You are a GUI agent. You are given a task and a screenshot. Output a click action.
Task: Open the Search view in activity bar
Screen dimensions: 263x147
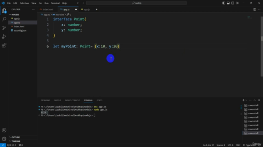click(4, 19)
